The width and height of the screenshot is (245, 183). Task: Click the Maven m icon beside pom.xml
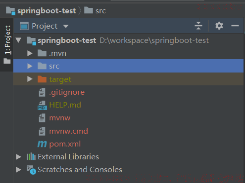point(42,144)
